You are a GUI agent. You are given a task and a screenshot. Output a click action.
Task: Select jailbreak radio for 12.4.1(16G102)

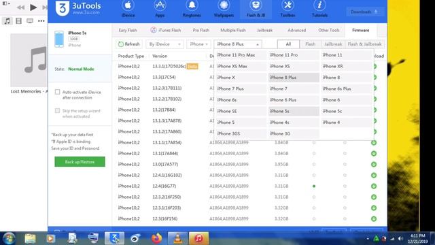coord(345,176)
